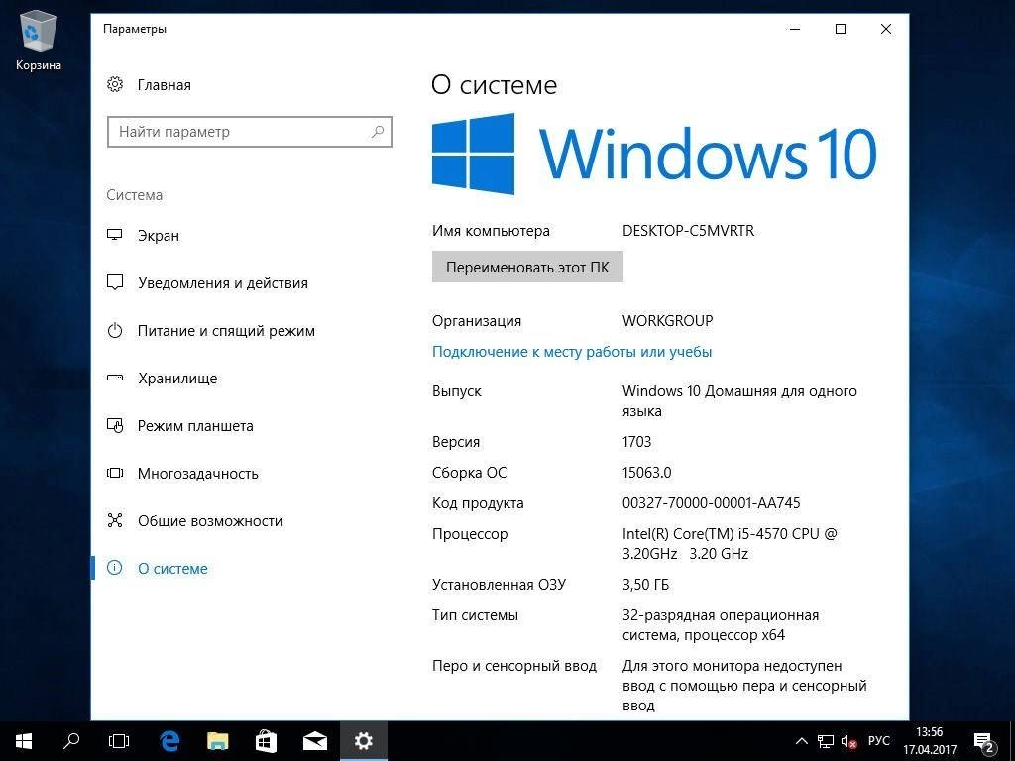Click the О системе info icon
This screenshot has width=1015, height=761.
[x=115, y=568]
